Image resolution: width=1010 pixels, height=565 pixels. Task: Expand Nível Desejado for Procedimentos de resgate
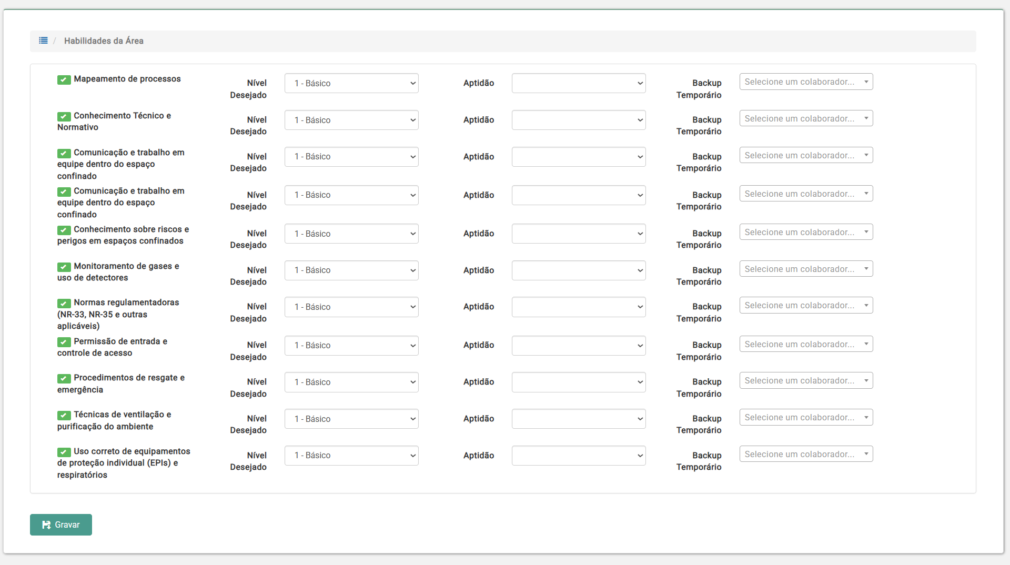pyautogui.click(x=351, y=382)
